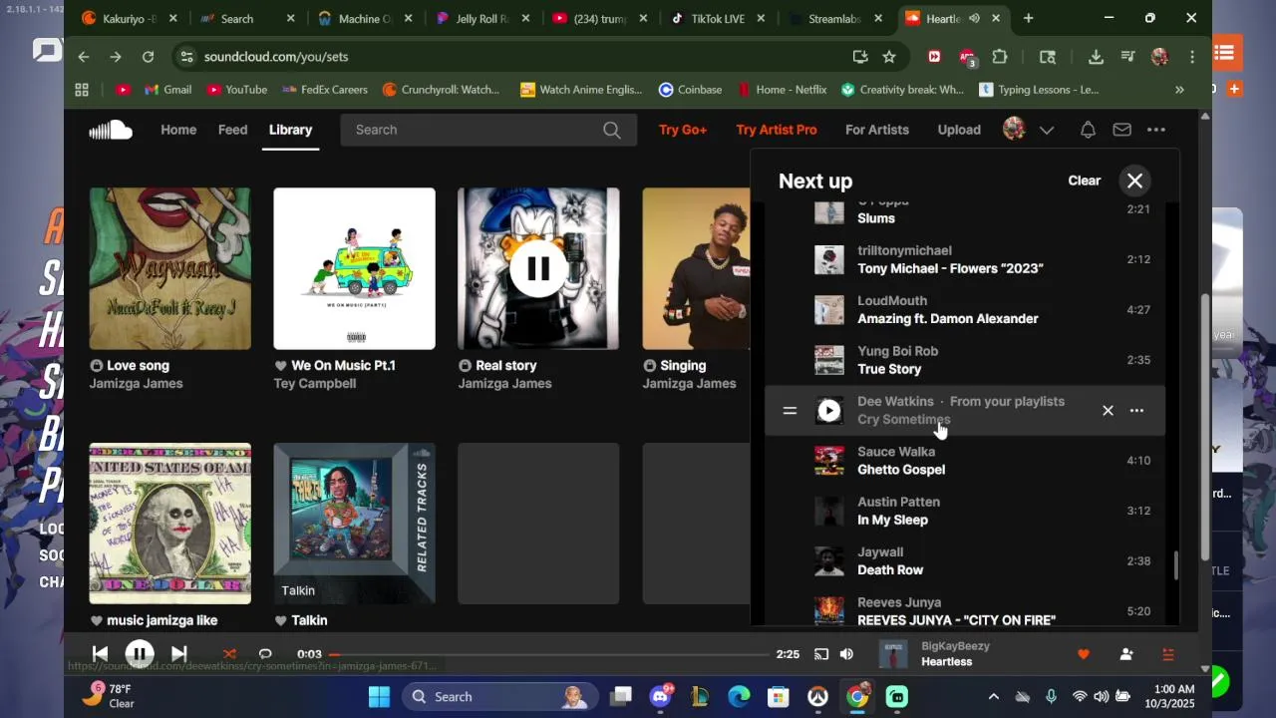Go to the Home tab

click(178, 130)
